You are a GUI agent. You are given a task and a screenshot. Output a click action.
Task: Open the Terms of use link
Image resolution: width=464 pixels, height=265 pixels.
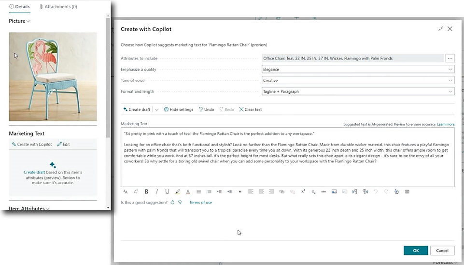pos(200,203)
